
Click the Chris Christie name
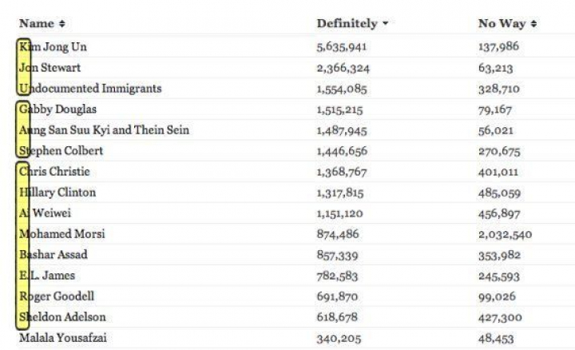tap(54, 172)
